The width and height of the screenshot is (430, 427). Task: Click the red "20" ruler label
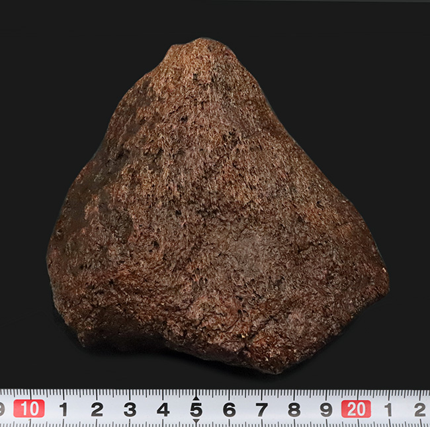[356, 409]
